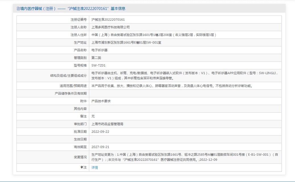Click the 生产地址 row label
The width and height of the screenshot is (295, 182).
[80, 42]
